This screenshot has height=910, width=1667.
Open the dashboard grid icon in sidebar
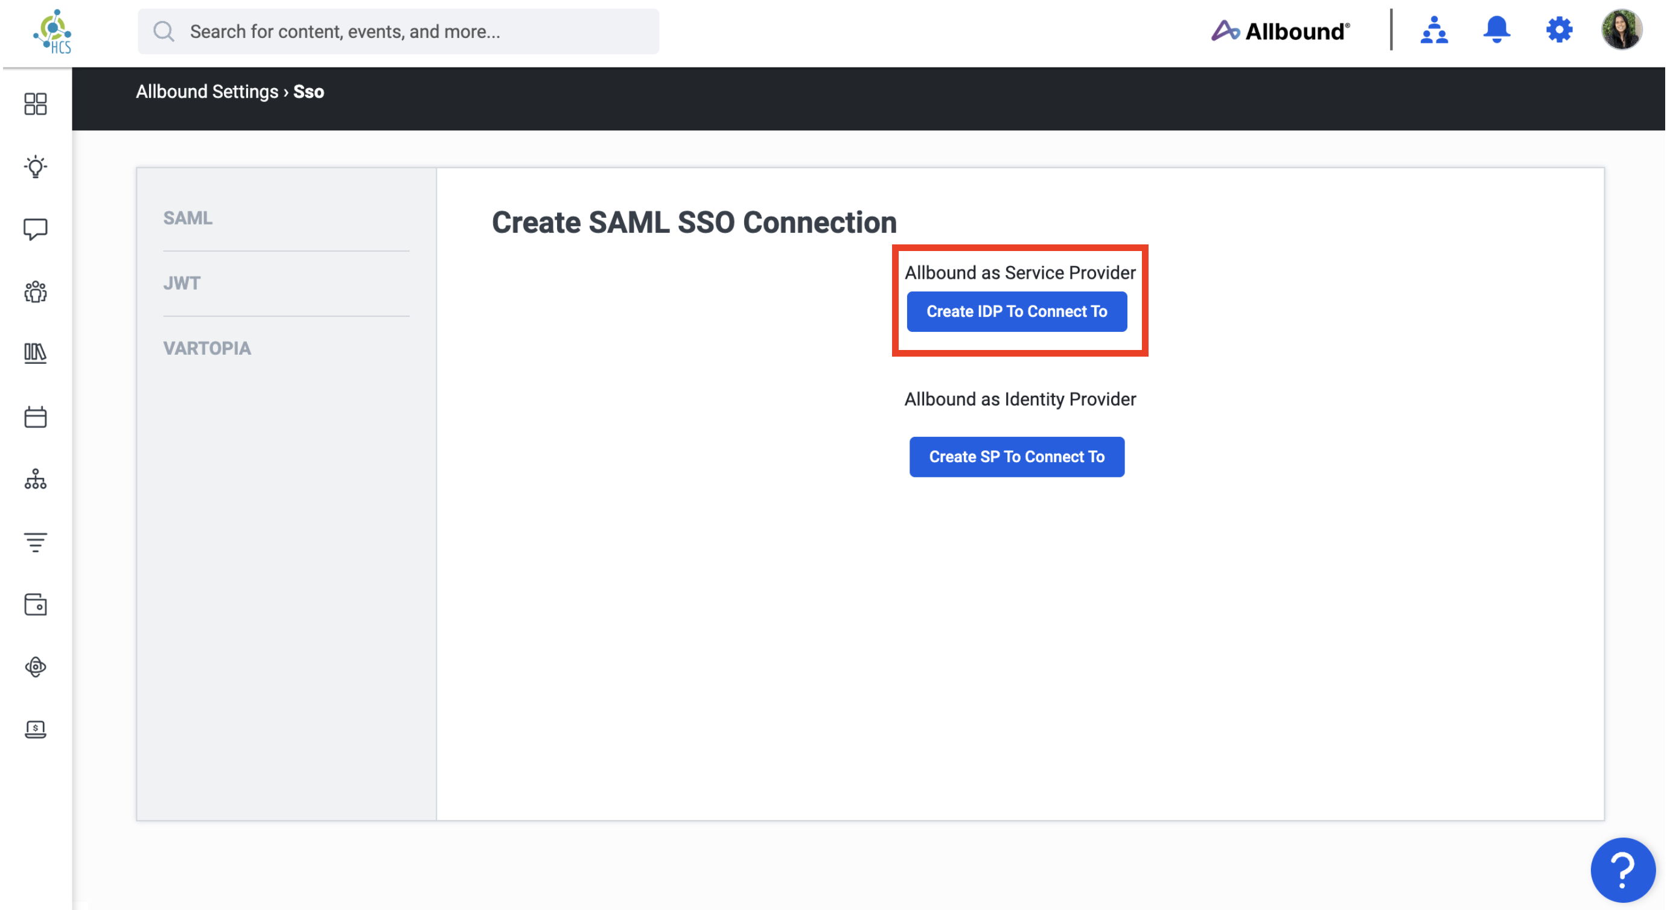[36, 104]
